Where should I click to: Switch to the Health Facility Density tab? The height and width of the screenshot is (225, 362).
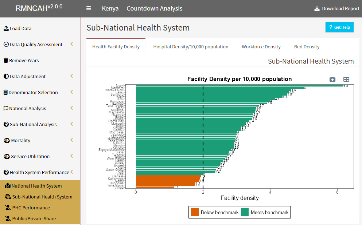click(x=116, y=47)
